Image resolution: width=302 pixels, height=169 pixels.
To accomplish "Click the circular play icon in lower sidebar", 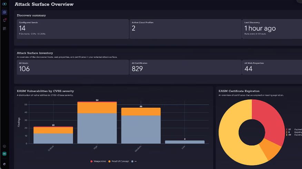I will (x=4, y=146).
